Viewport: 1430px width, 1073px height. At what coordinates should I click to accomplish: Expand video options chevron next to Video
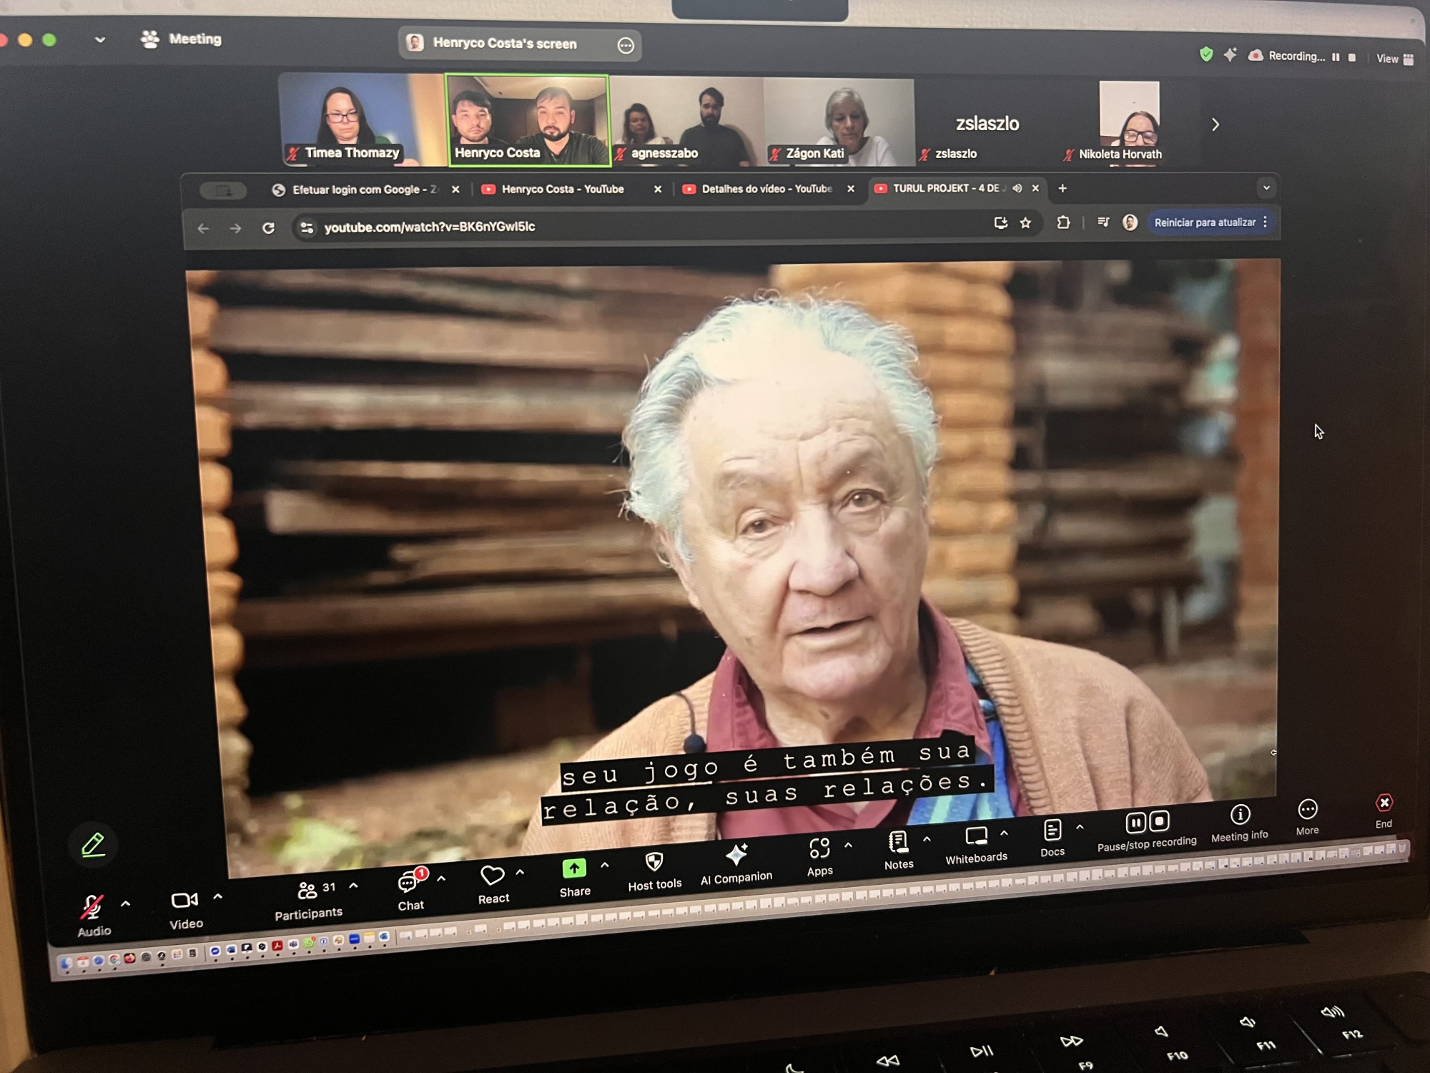point(218,896)
